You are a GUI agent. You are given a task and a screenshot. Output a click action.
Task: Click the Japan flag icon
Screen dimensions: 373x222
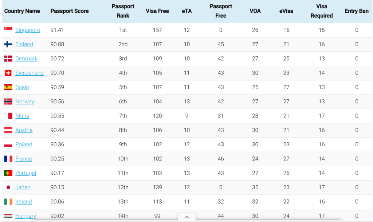(8, 187)
